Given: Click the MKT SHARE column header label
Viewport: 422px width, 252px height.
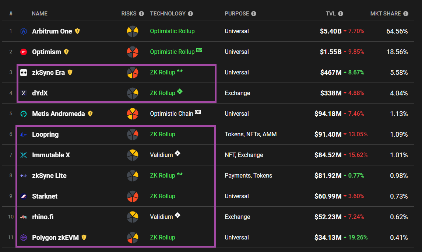Looking at the screenshot, I should [386, 14].
